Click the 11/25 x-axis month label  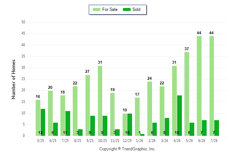tap(115, 141)
